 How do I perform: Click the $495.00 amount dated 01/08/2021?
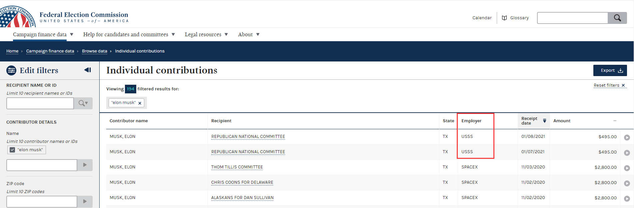click(x=607, y=137)
